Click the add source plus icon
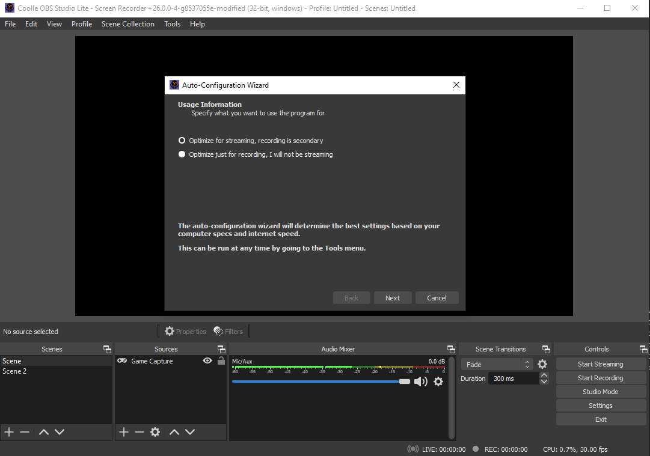Viewport: 650px width, 456px height. click(x=124, y=432)
